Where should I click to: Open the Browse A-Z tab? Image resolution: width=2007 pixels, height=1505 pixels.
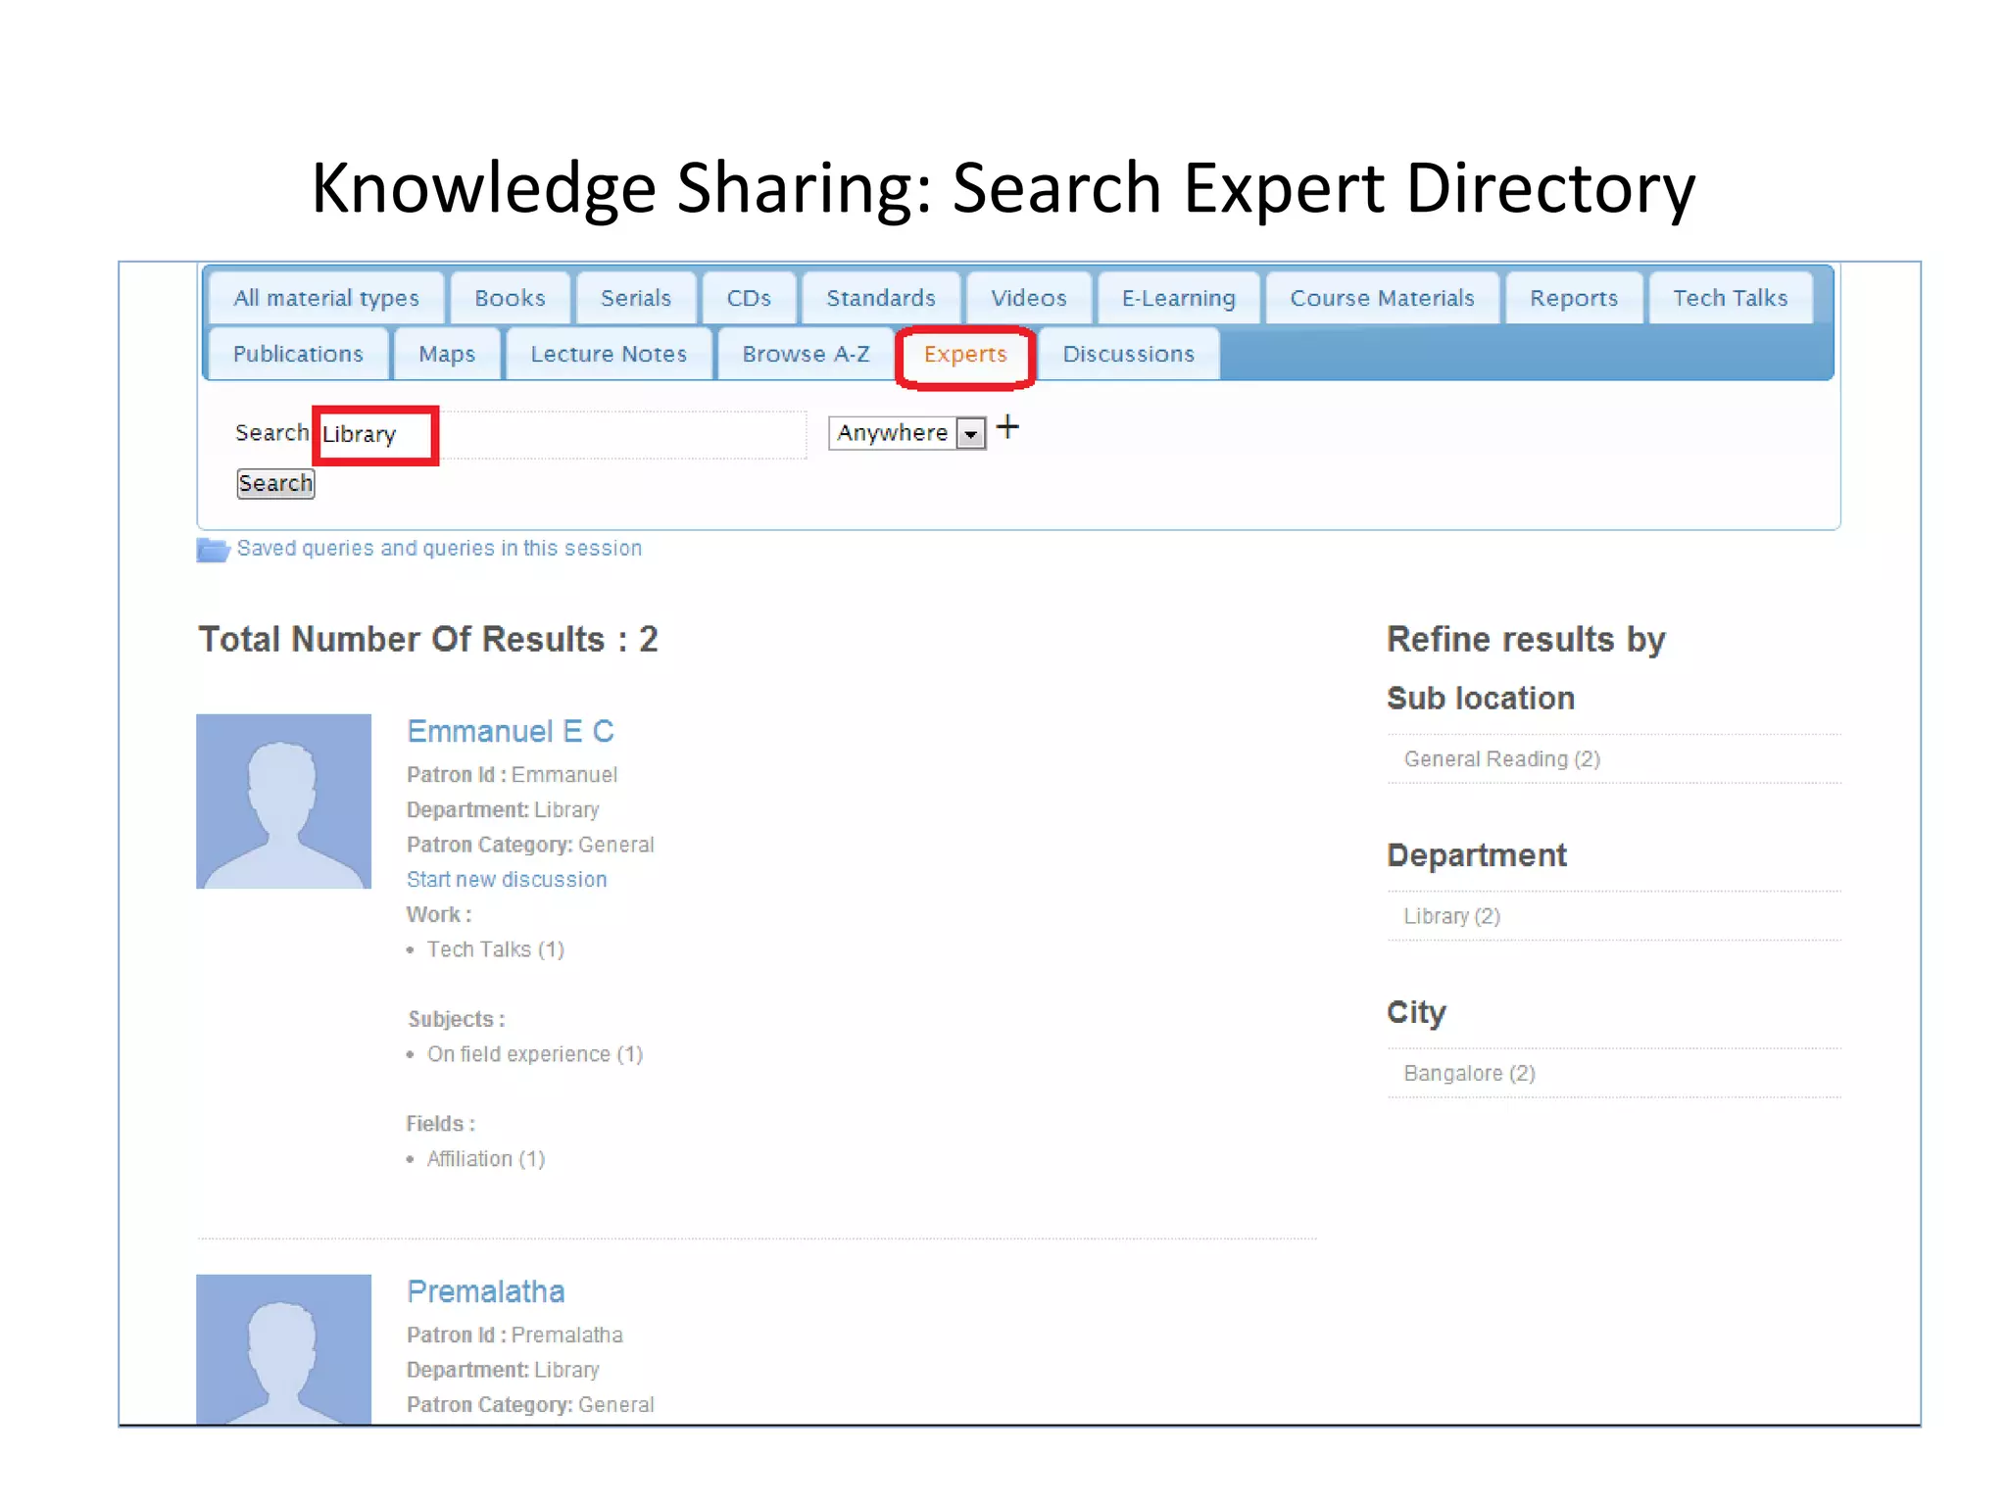pos(806,354)
